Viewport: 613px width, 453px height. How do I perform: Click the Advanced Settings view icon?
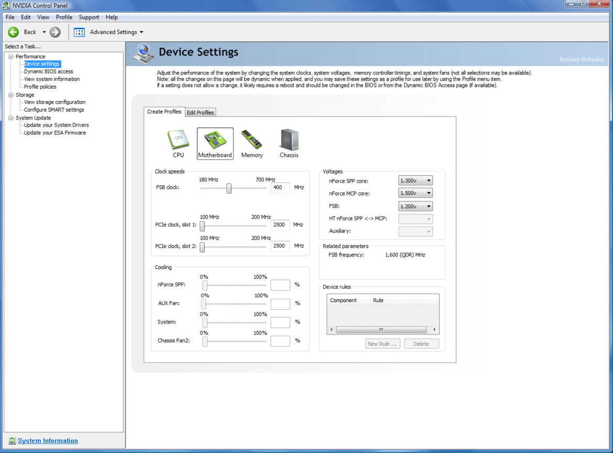79,33
